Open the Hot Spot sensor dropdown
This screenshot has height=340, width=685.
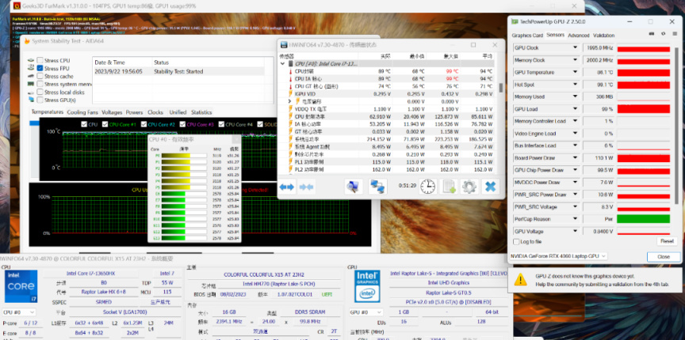[x=575, y=85]
